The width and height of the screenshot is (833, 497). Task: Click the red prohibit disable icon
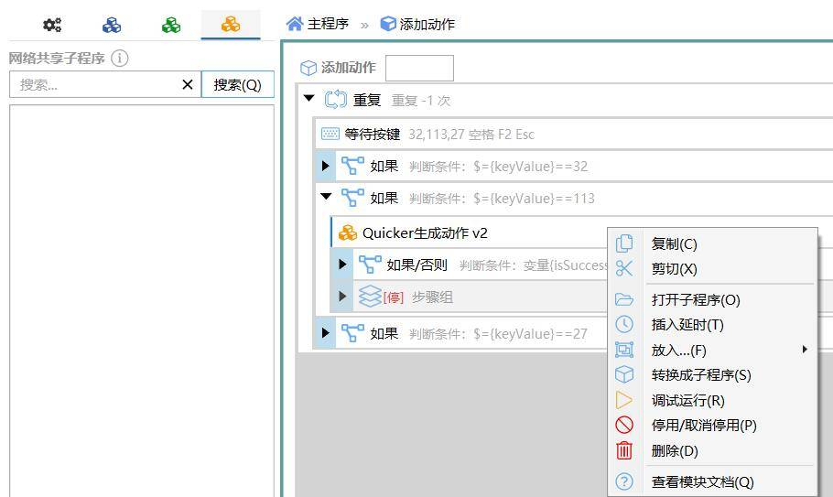(x=624, y=425)
